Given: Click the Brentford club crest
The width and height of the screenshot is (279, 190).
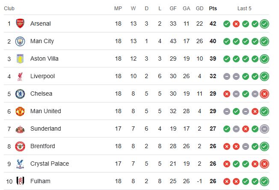Looking at the screenshot, I should (x=20, y=146).
